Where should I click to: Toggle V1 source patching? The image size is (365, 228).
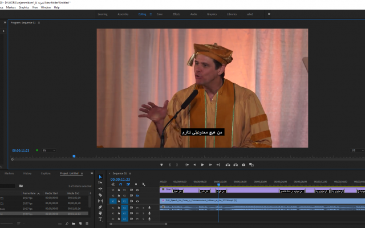tap(113, 201)
